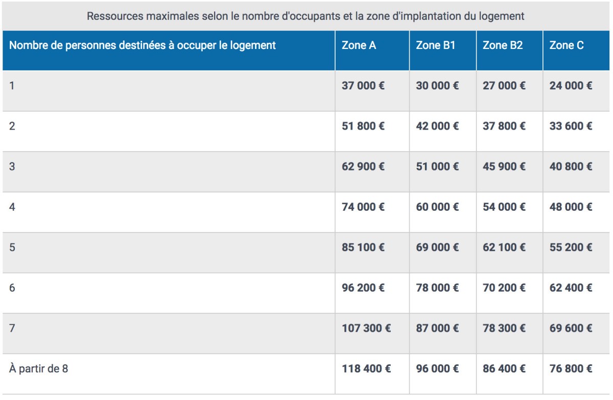Select the 85 100 € cell

363,247
